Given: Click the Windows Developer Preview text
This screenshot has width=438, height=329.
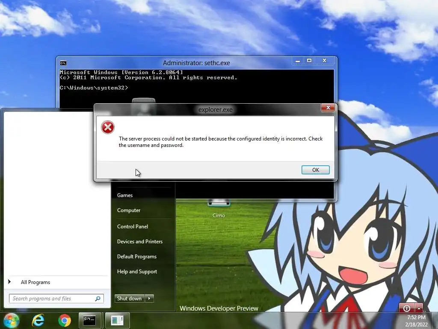Looking at the screenshot, I should tap(219, 308).
